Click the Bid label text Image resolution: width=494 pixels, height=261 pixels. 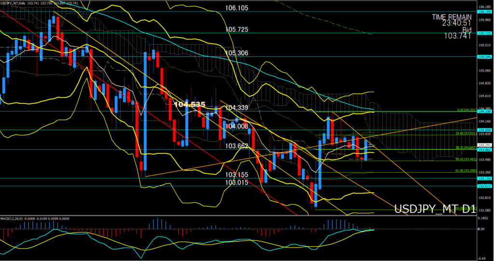tap(467, 29)
